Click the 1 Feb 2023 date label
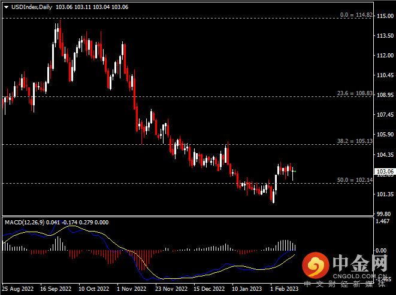The width and height of the screenshot is (396, 295). tap(283, 288)
